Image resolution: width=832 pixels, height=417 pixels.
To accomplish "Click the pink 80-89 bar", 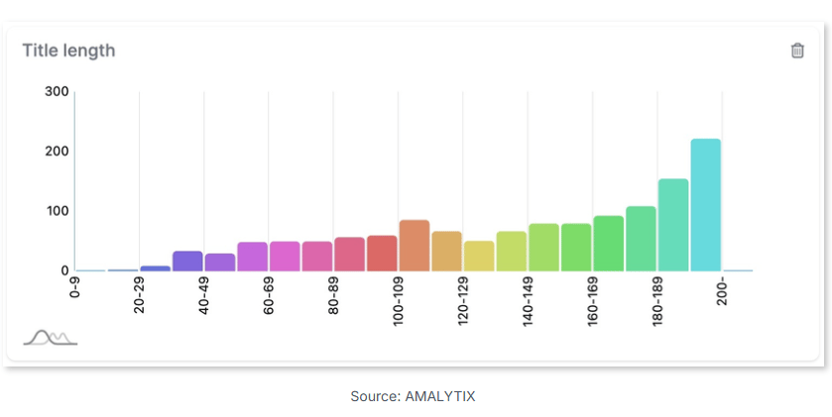I will coord(350,255).
